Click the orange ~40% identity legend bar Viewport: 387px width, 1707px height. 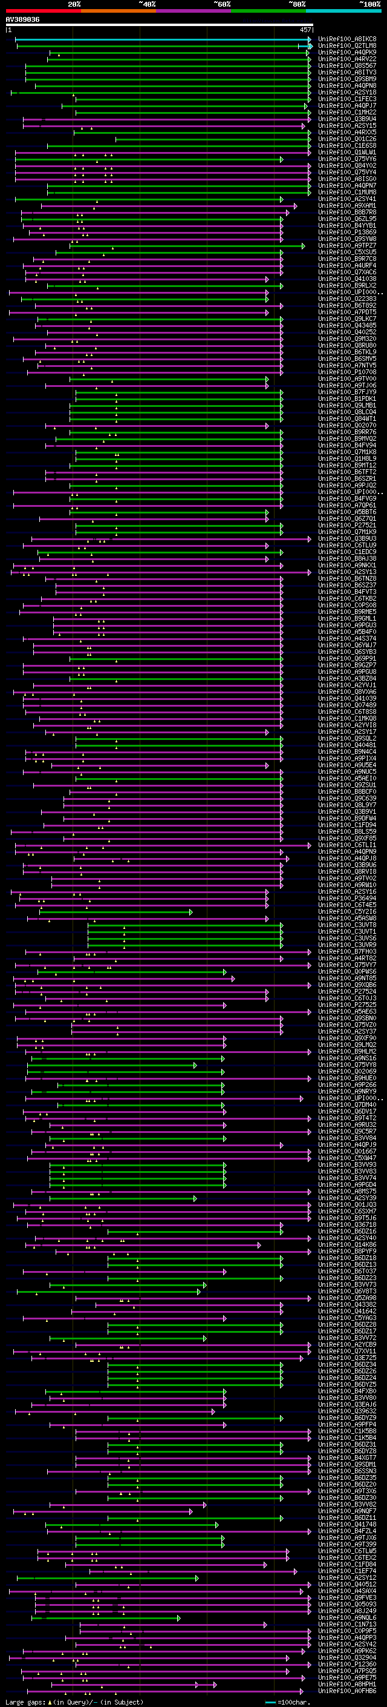119,11
